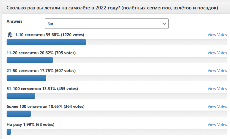Click the 1-10 сегментов blue bar
The width and height of the screenshot is (230, 139).
(46, 42)
